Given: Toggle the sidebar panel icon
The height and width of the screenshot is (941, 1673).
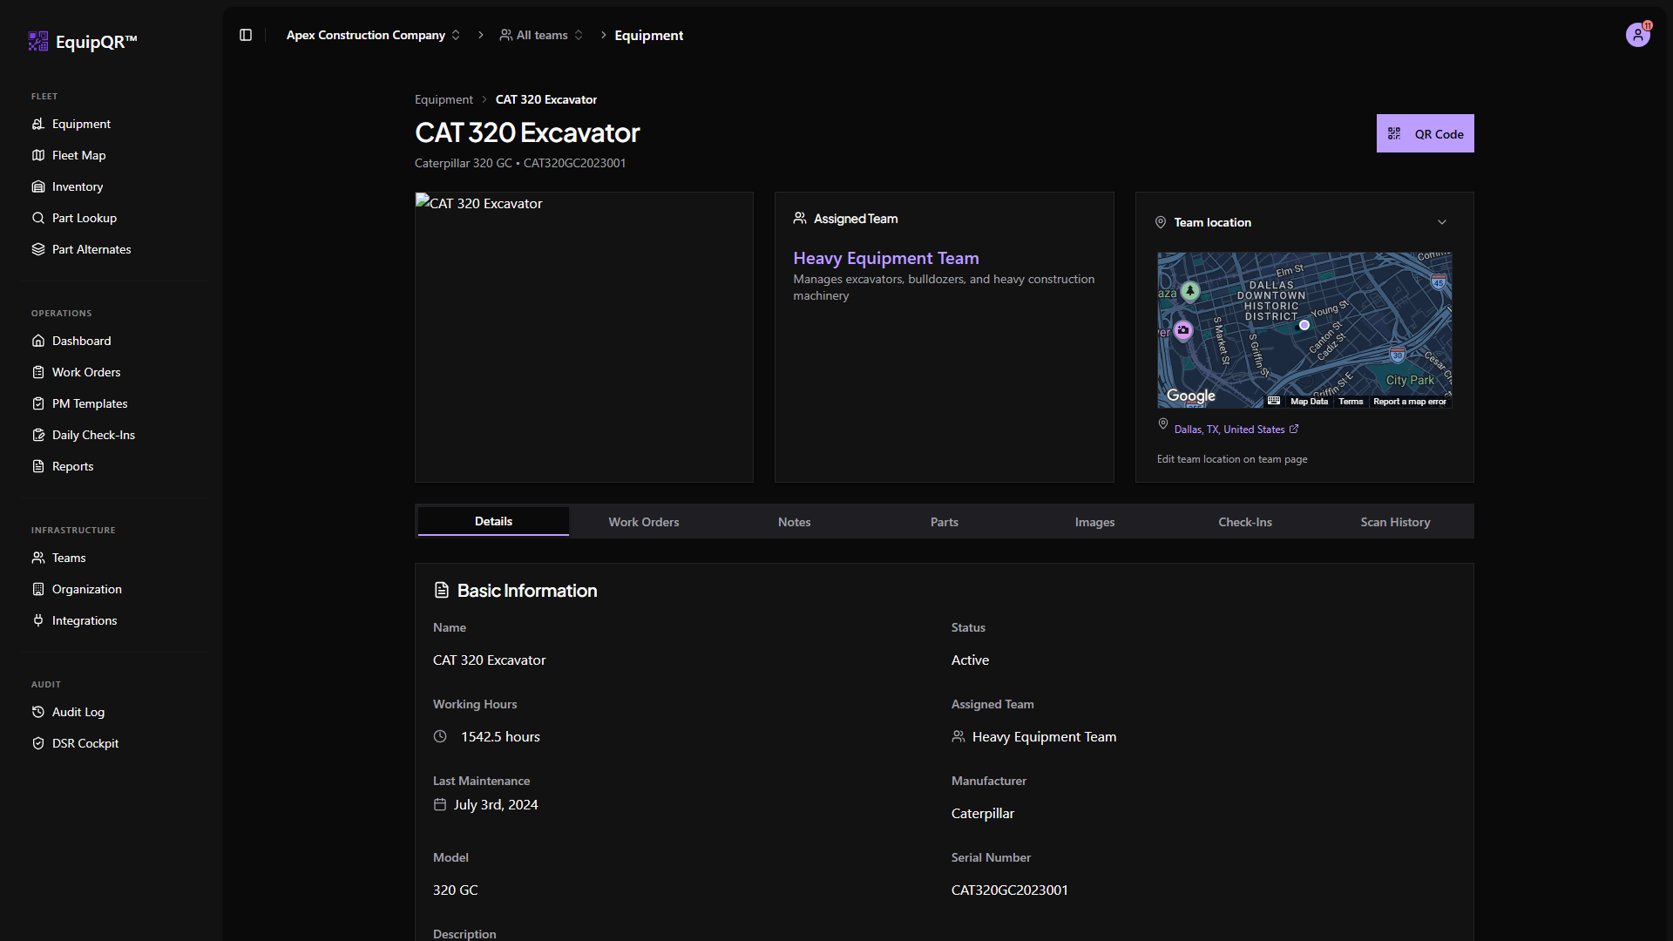Looking at the screenshot, I should point(246,35).
